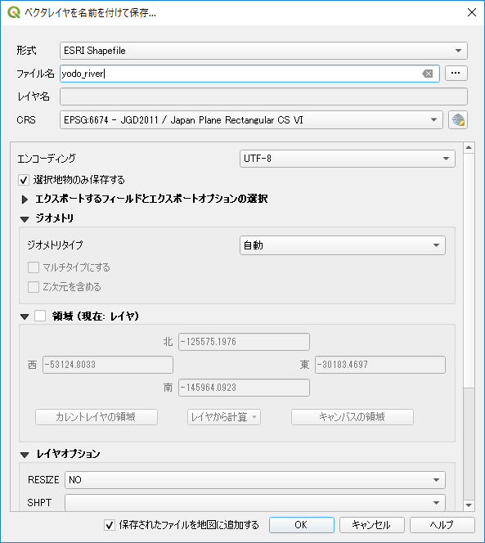Click scrollbar up arrow
Screen dimensions: 485x543
pyautogui.click(x=469, y=148)
